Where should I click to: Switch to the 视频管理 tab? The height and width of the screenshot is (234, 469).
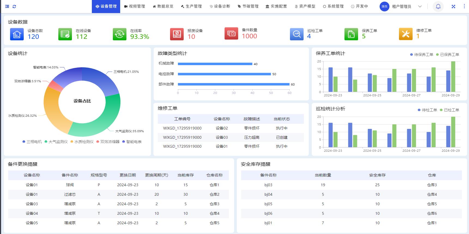pos(135,6)
